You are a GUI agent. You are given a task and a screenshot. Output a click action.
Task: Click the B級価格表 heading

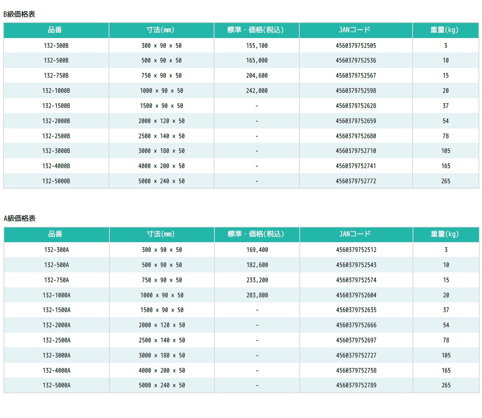click(x=19, y=14)
